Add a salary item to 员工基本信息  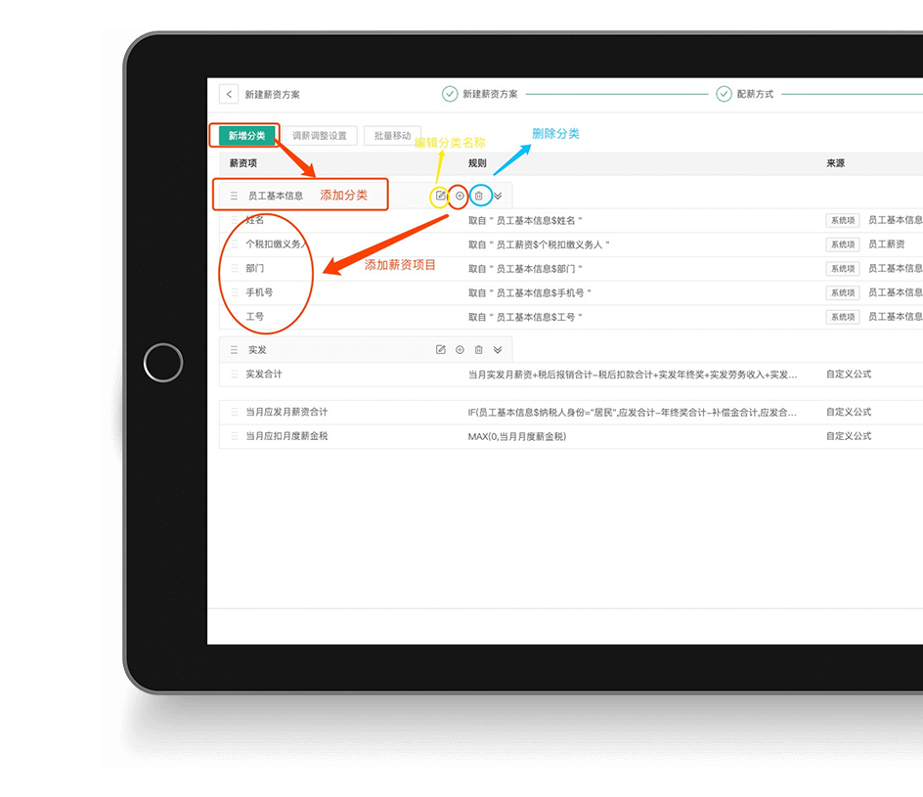click(460, 196)
